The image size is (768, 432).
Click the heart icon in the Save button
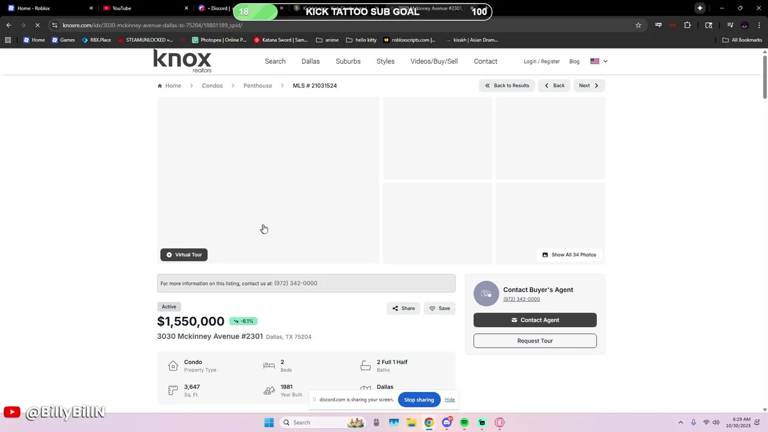(432, 308)
